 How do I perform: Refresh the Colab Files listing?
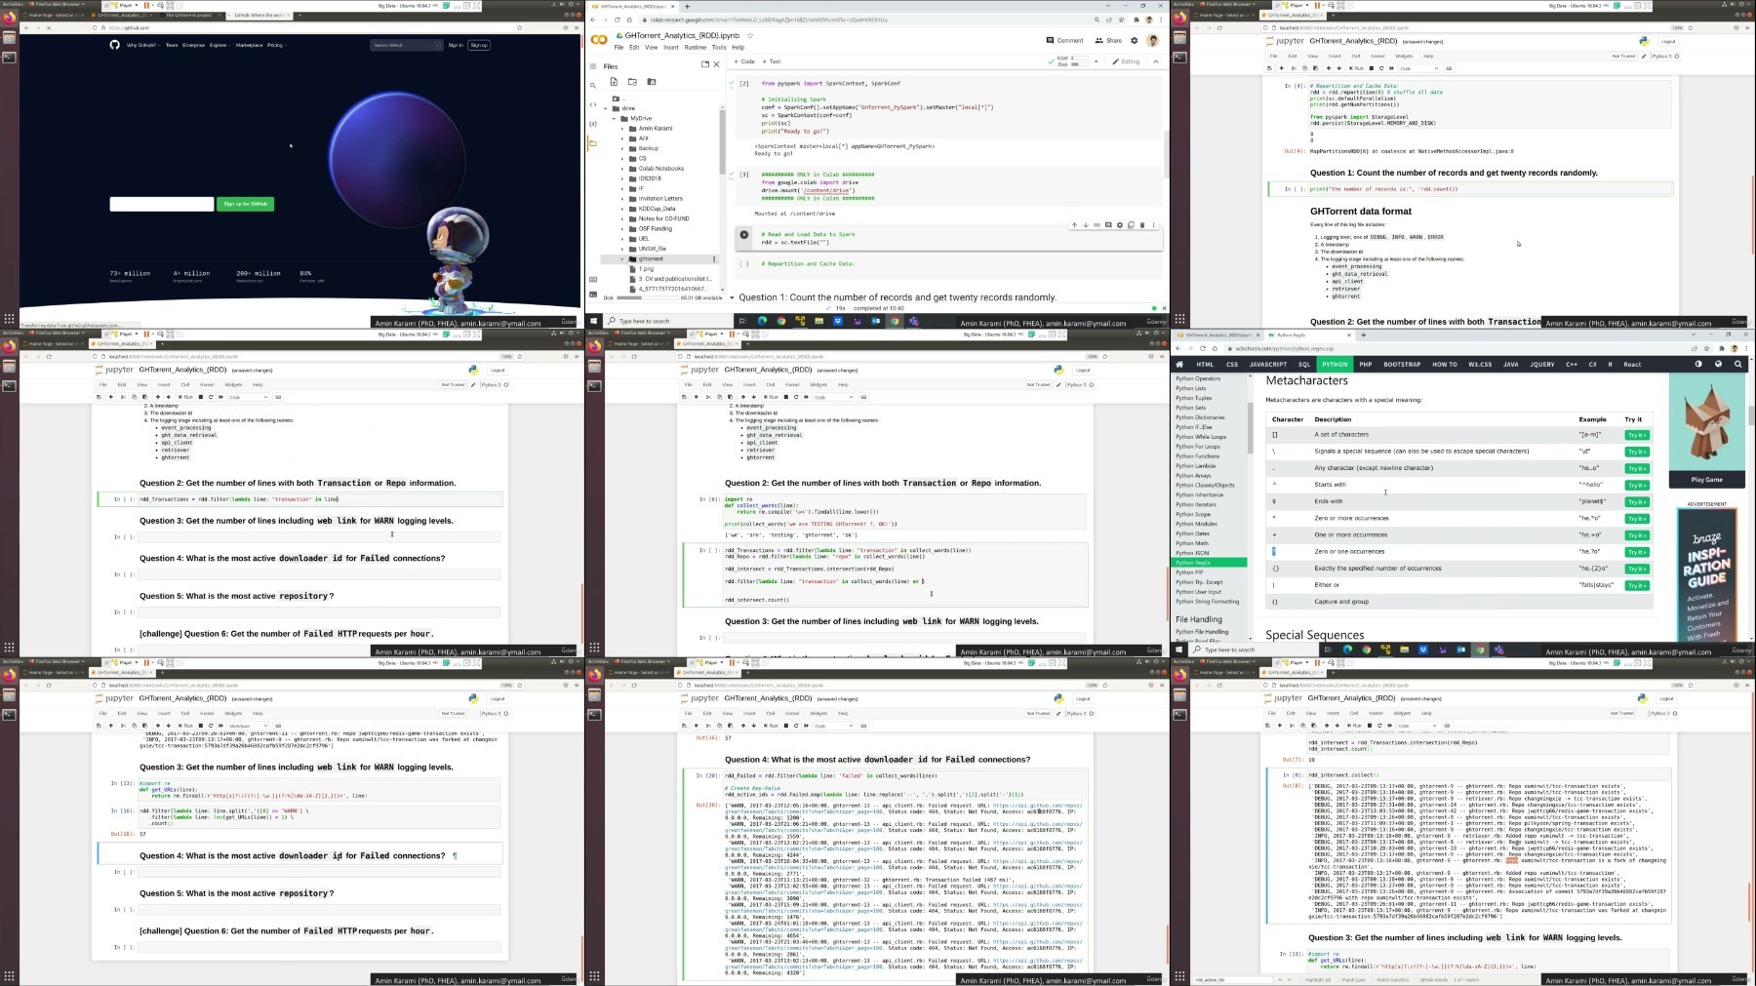click(632, 82)
